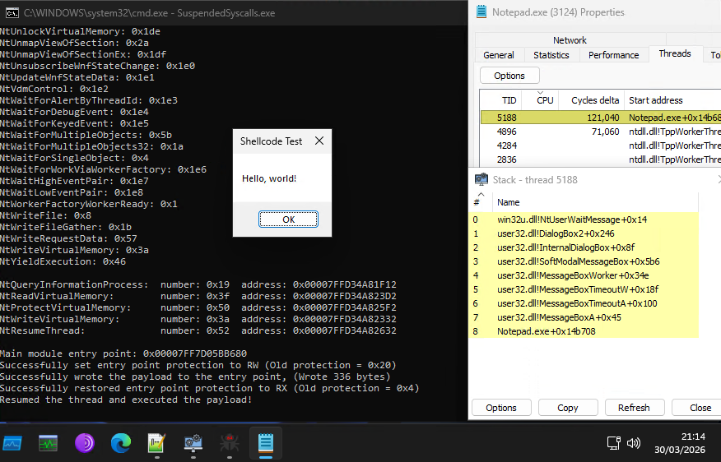Click the Hello, world! message text
721x462 pixels.
[269, 178]
